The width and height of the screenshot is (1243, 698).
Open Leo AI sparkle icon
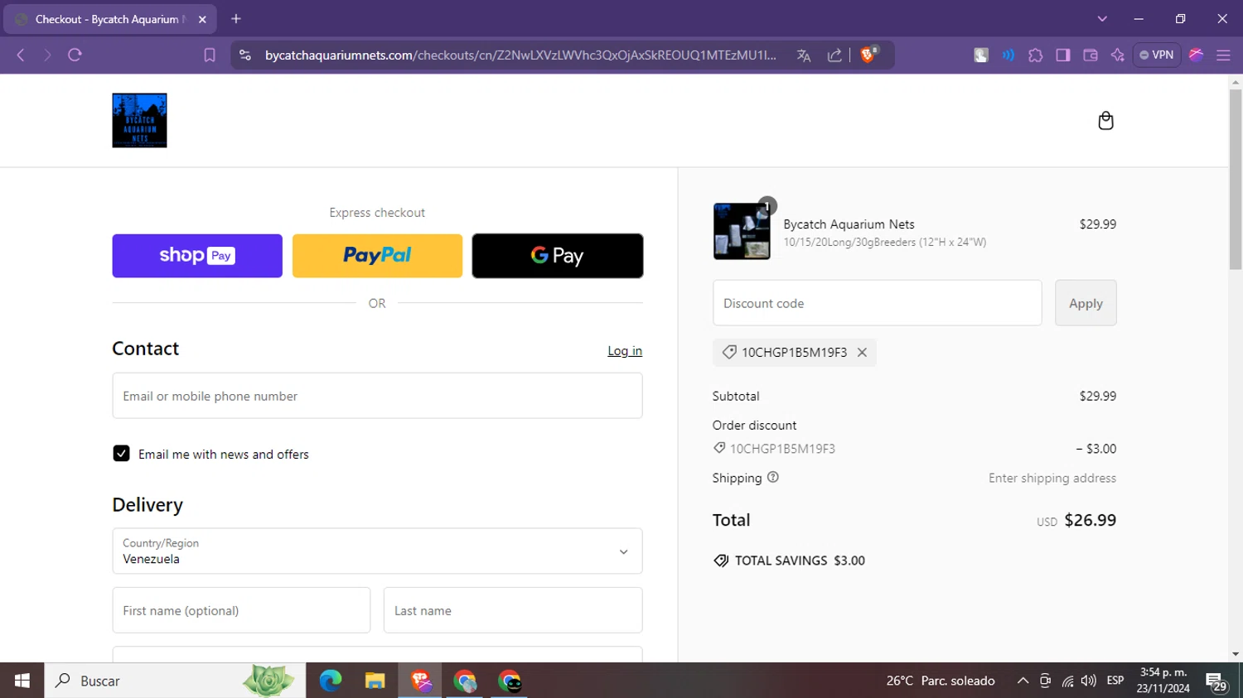click(1117, 55)
